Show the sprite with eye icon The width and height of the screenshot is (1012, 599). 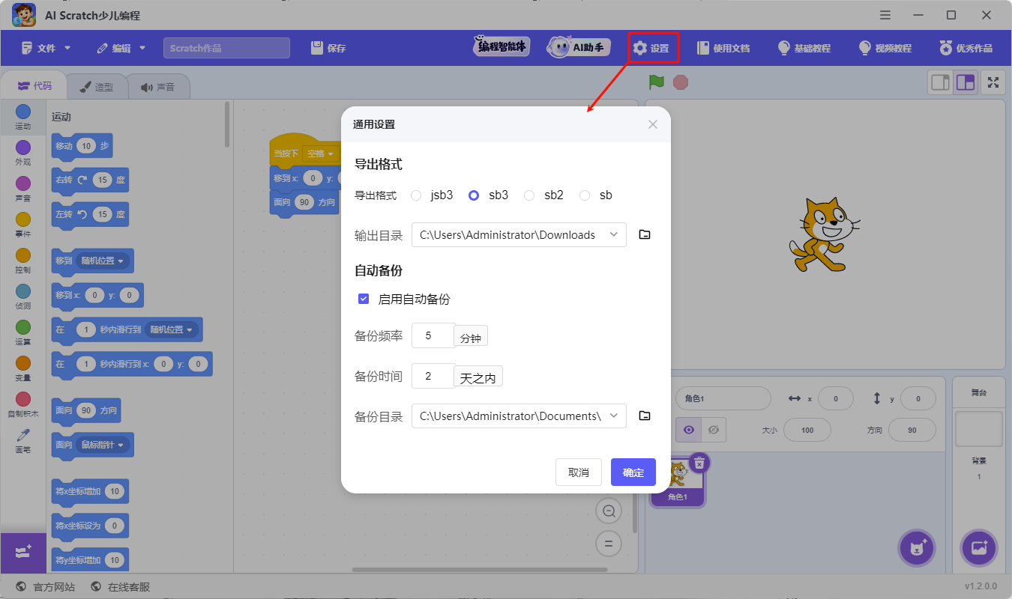[689, 430]
